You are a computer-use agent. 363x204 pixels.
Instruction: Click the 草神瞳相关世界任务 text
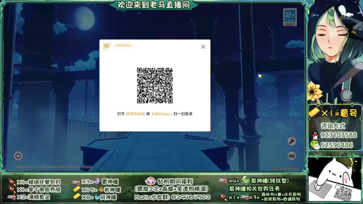255,189
